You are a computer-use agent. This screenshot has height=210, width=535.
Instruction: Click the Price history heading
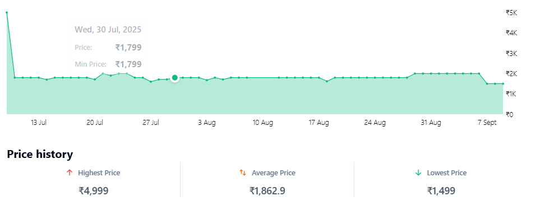(x=40, y=154)
